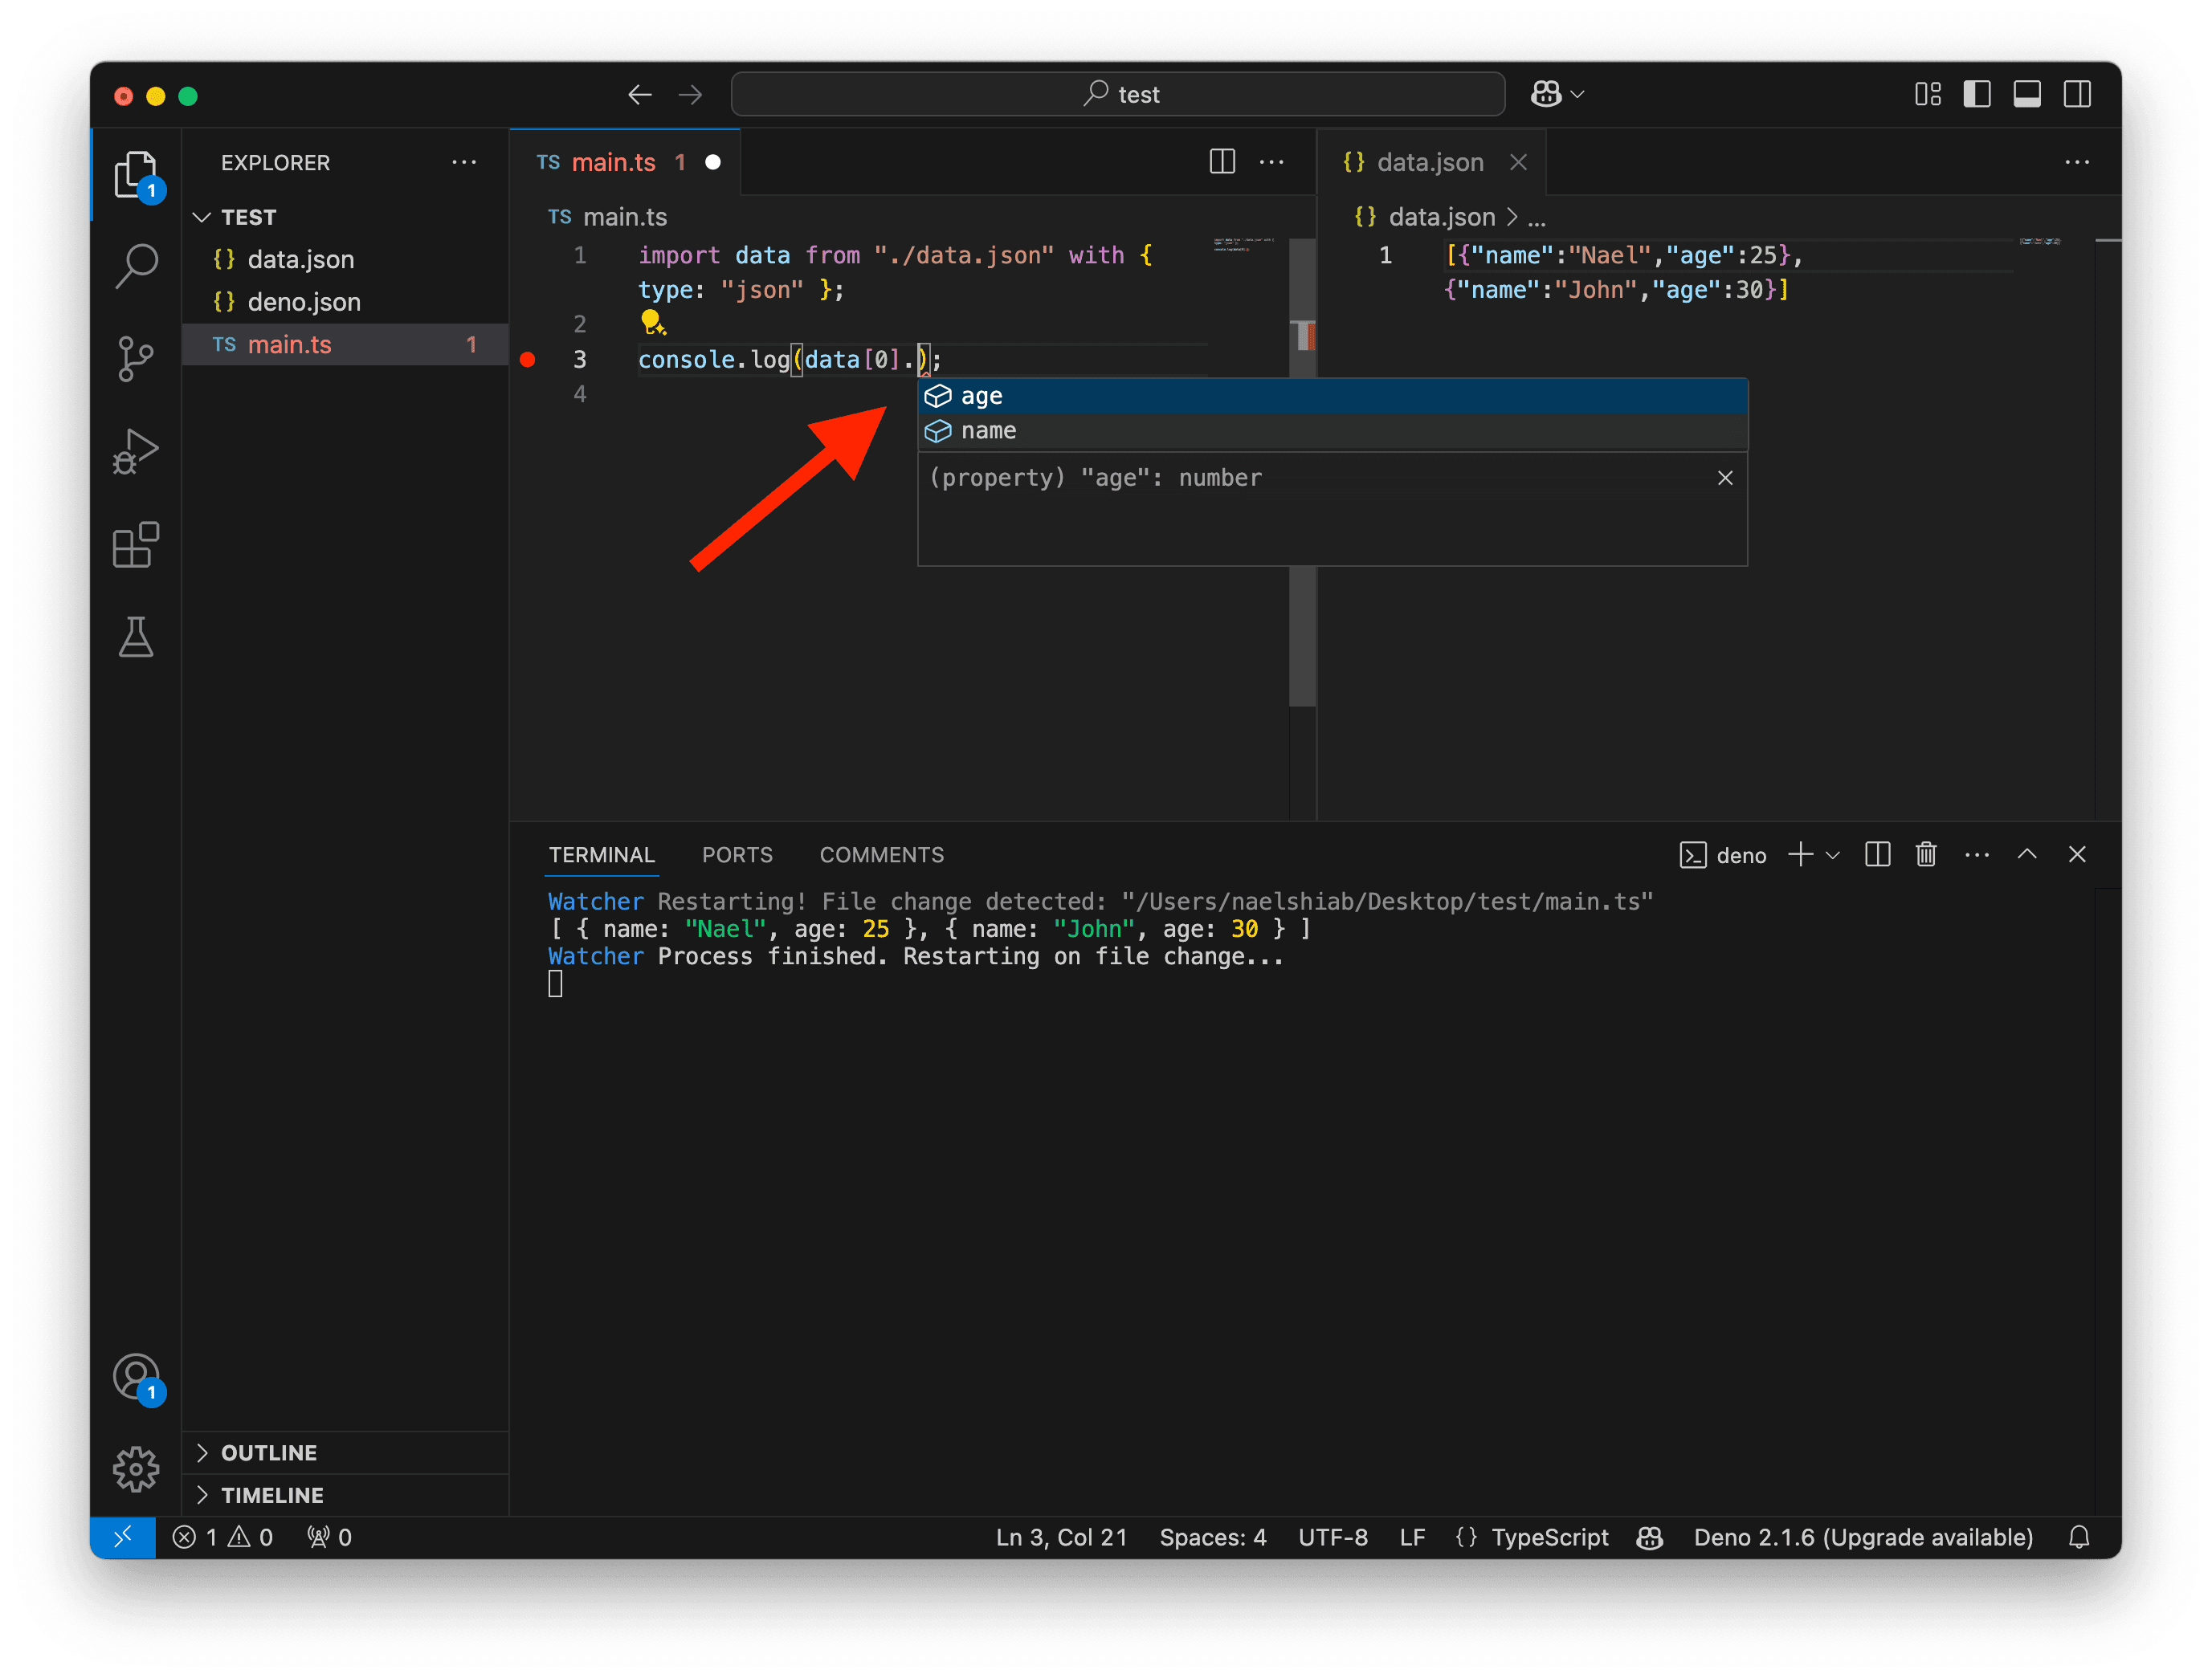Click the lightbulb code action icon
The width and height of the screenshot is (2212, 1678).
tap(652, 323)
